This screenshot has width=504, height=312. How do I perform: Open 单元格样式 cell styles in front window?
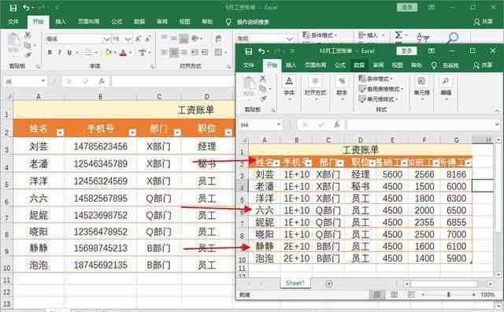click(379, 99)
